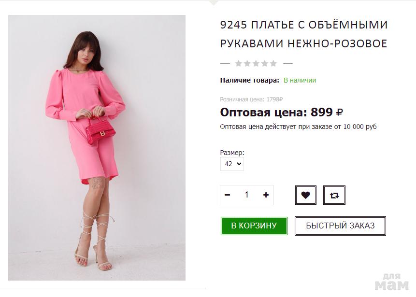The height and width of the screenshot is (297, 416).
Task: Open the Размер size dropdown
Action: coord(232,164)
